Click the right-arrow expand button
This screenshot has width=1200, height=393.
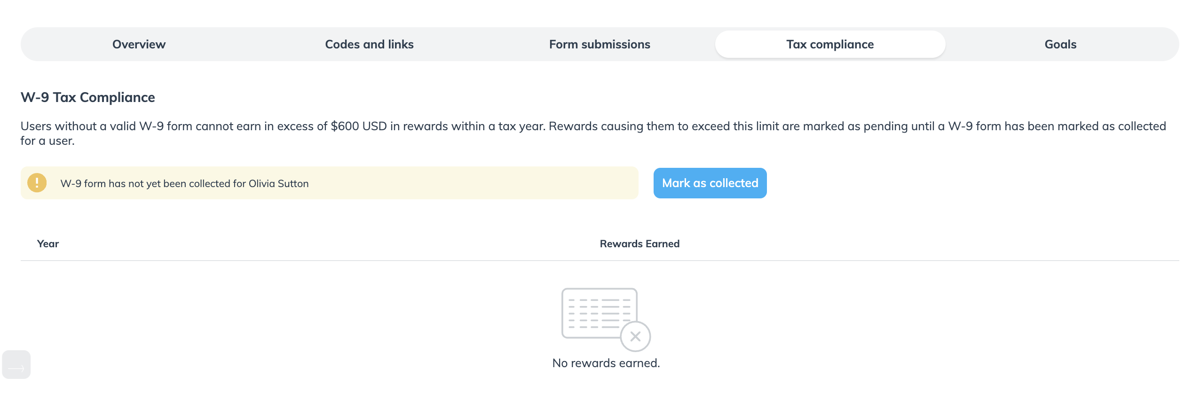[16, 365]
